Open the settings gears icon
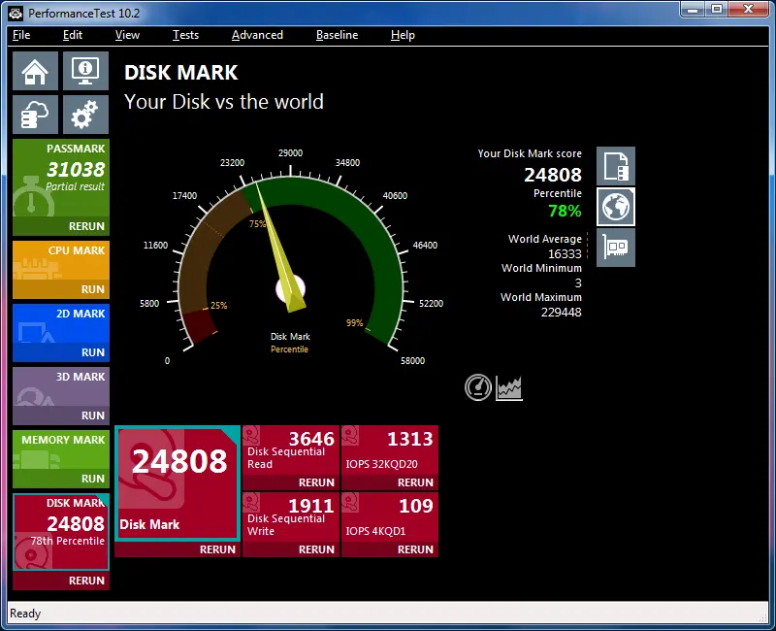 [85, 115]
